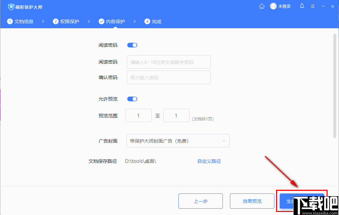The width and height of the screenshot is (339, 215).
Task: Open the home page icon
Action: pos(262,6)
